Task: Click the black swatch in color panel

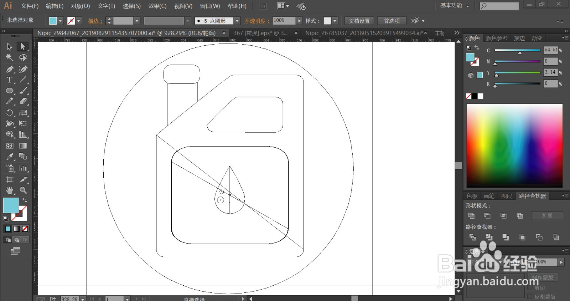Action: click(x=475, y=96)
